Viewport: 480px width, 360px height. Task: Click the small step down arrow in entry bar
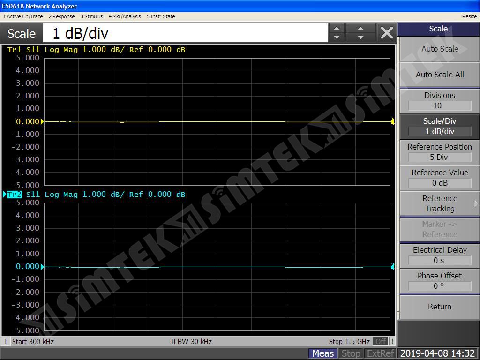click(337, 37)
